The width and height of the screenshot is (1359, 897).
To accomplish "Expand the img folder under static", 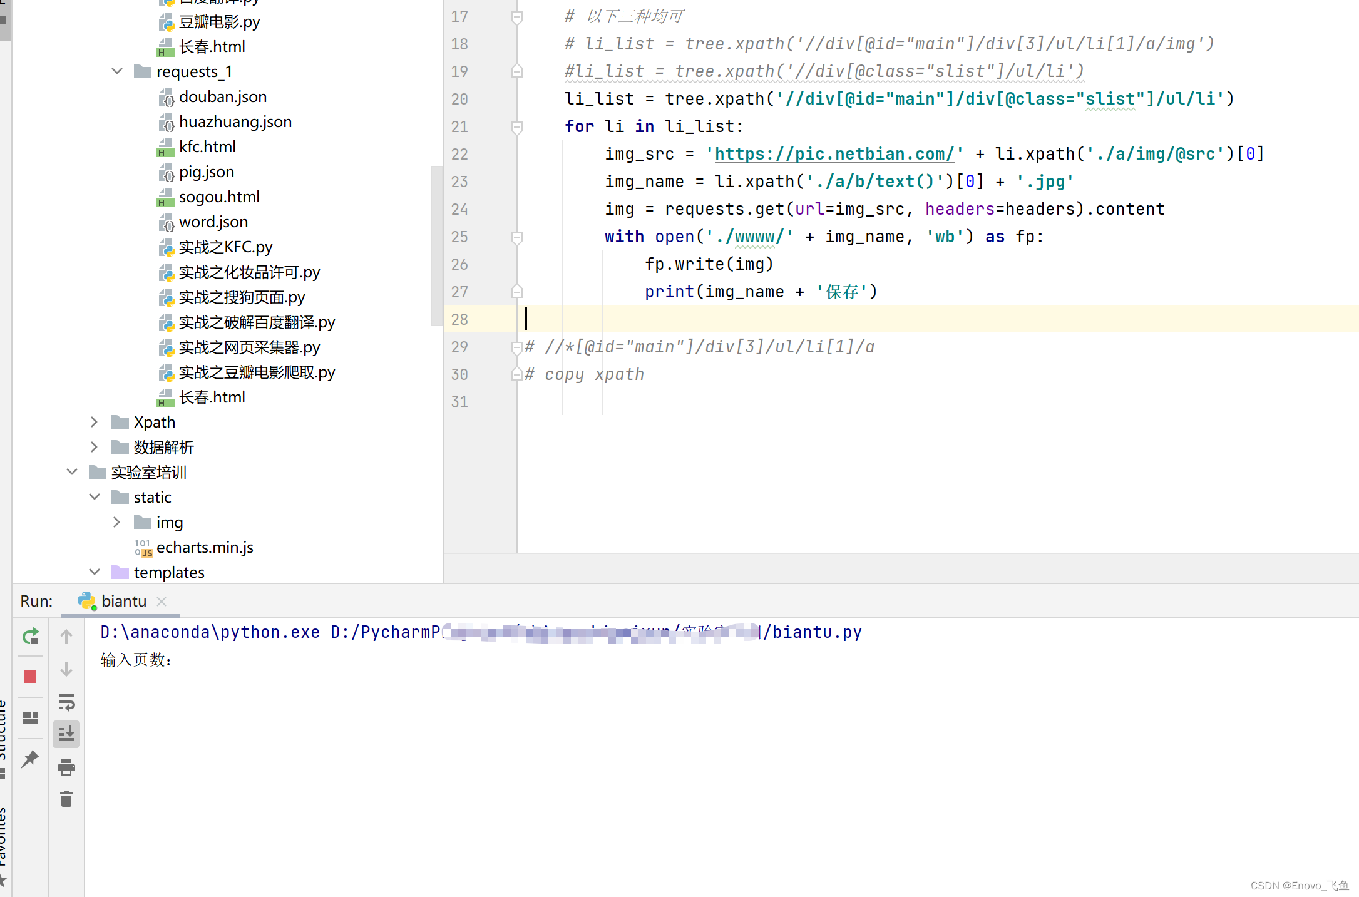I will click(x=116, y=522).
